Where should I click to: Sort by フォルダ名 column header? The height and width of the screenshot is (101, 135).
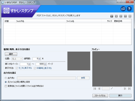[x=40, y=21]
